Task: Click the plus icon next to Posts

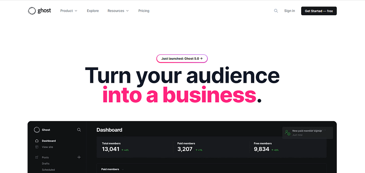Action: tap(79, 157)
